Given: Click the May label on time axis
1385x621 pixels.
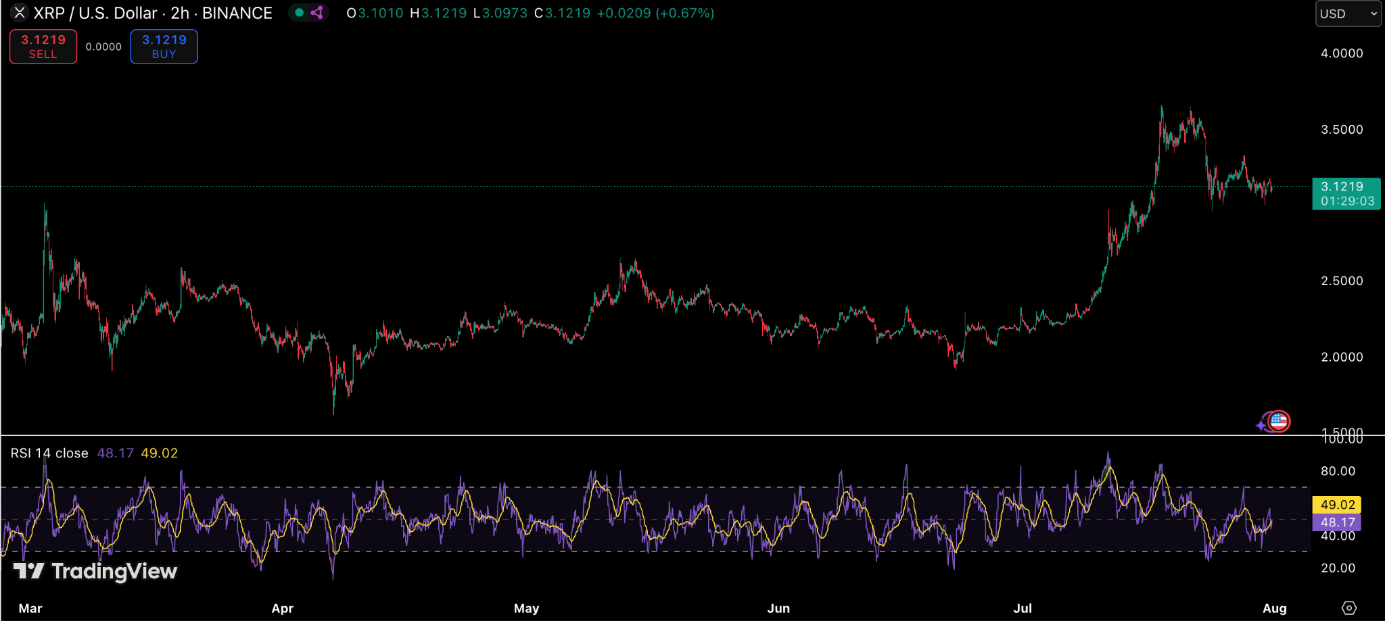Looking at the screenshot, I should [x=527, y=609].
